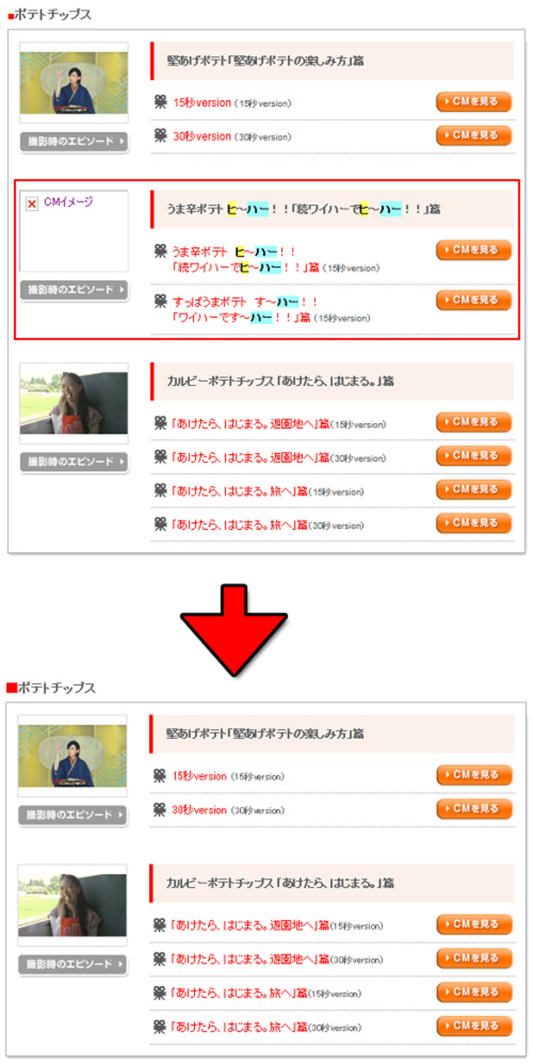Click camera icon beside top 遊園地へ 15秒 link
Image resolution: width=533 pixels, height=1064 pixels.
[x=160, y=423]
